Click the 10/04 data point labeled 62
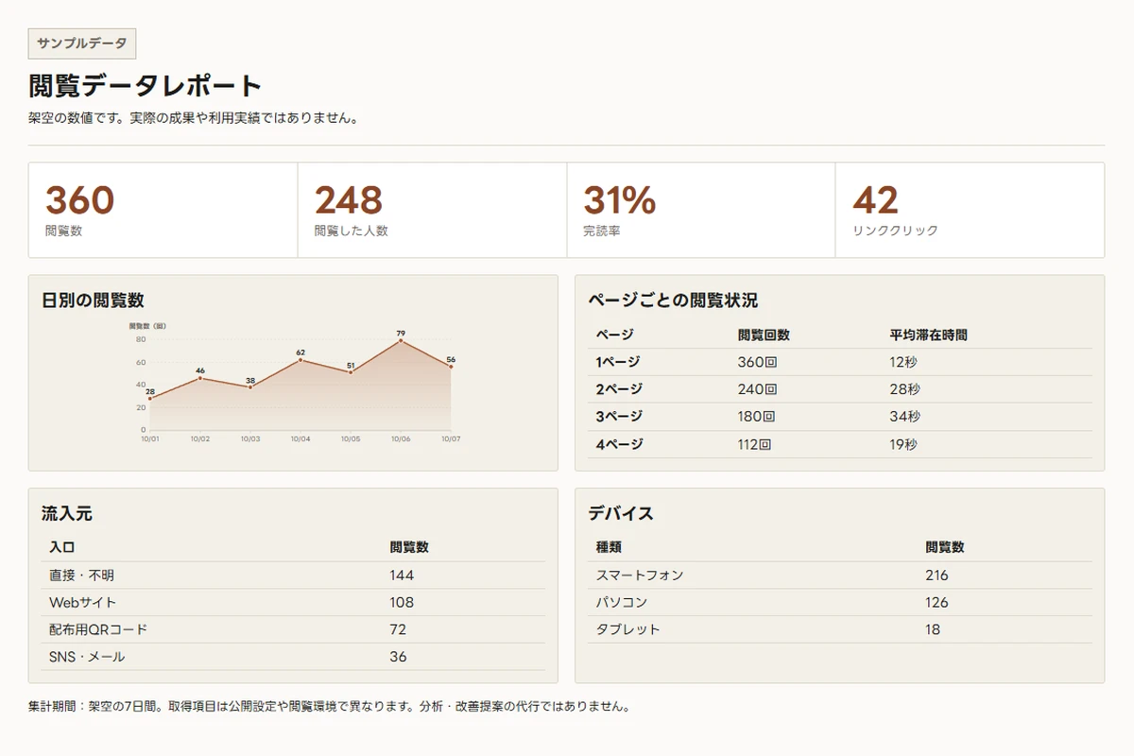The image size is (1134, 756). click(x=301, y=359)
